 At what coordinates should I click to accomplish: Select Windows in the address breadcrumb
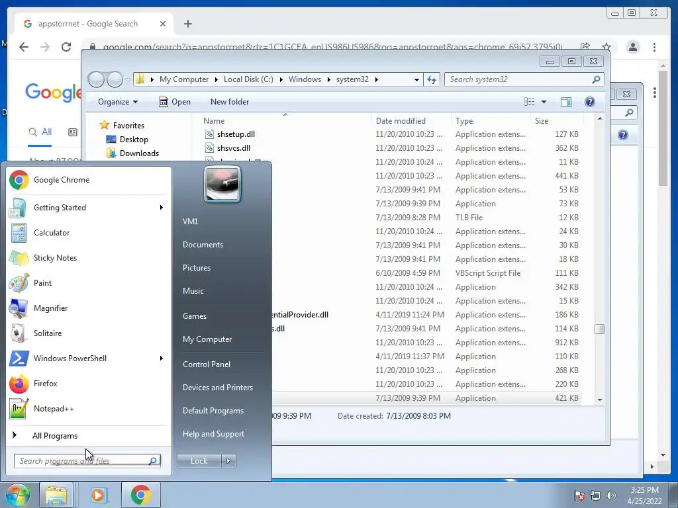305,79
